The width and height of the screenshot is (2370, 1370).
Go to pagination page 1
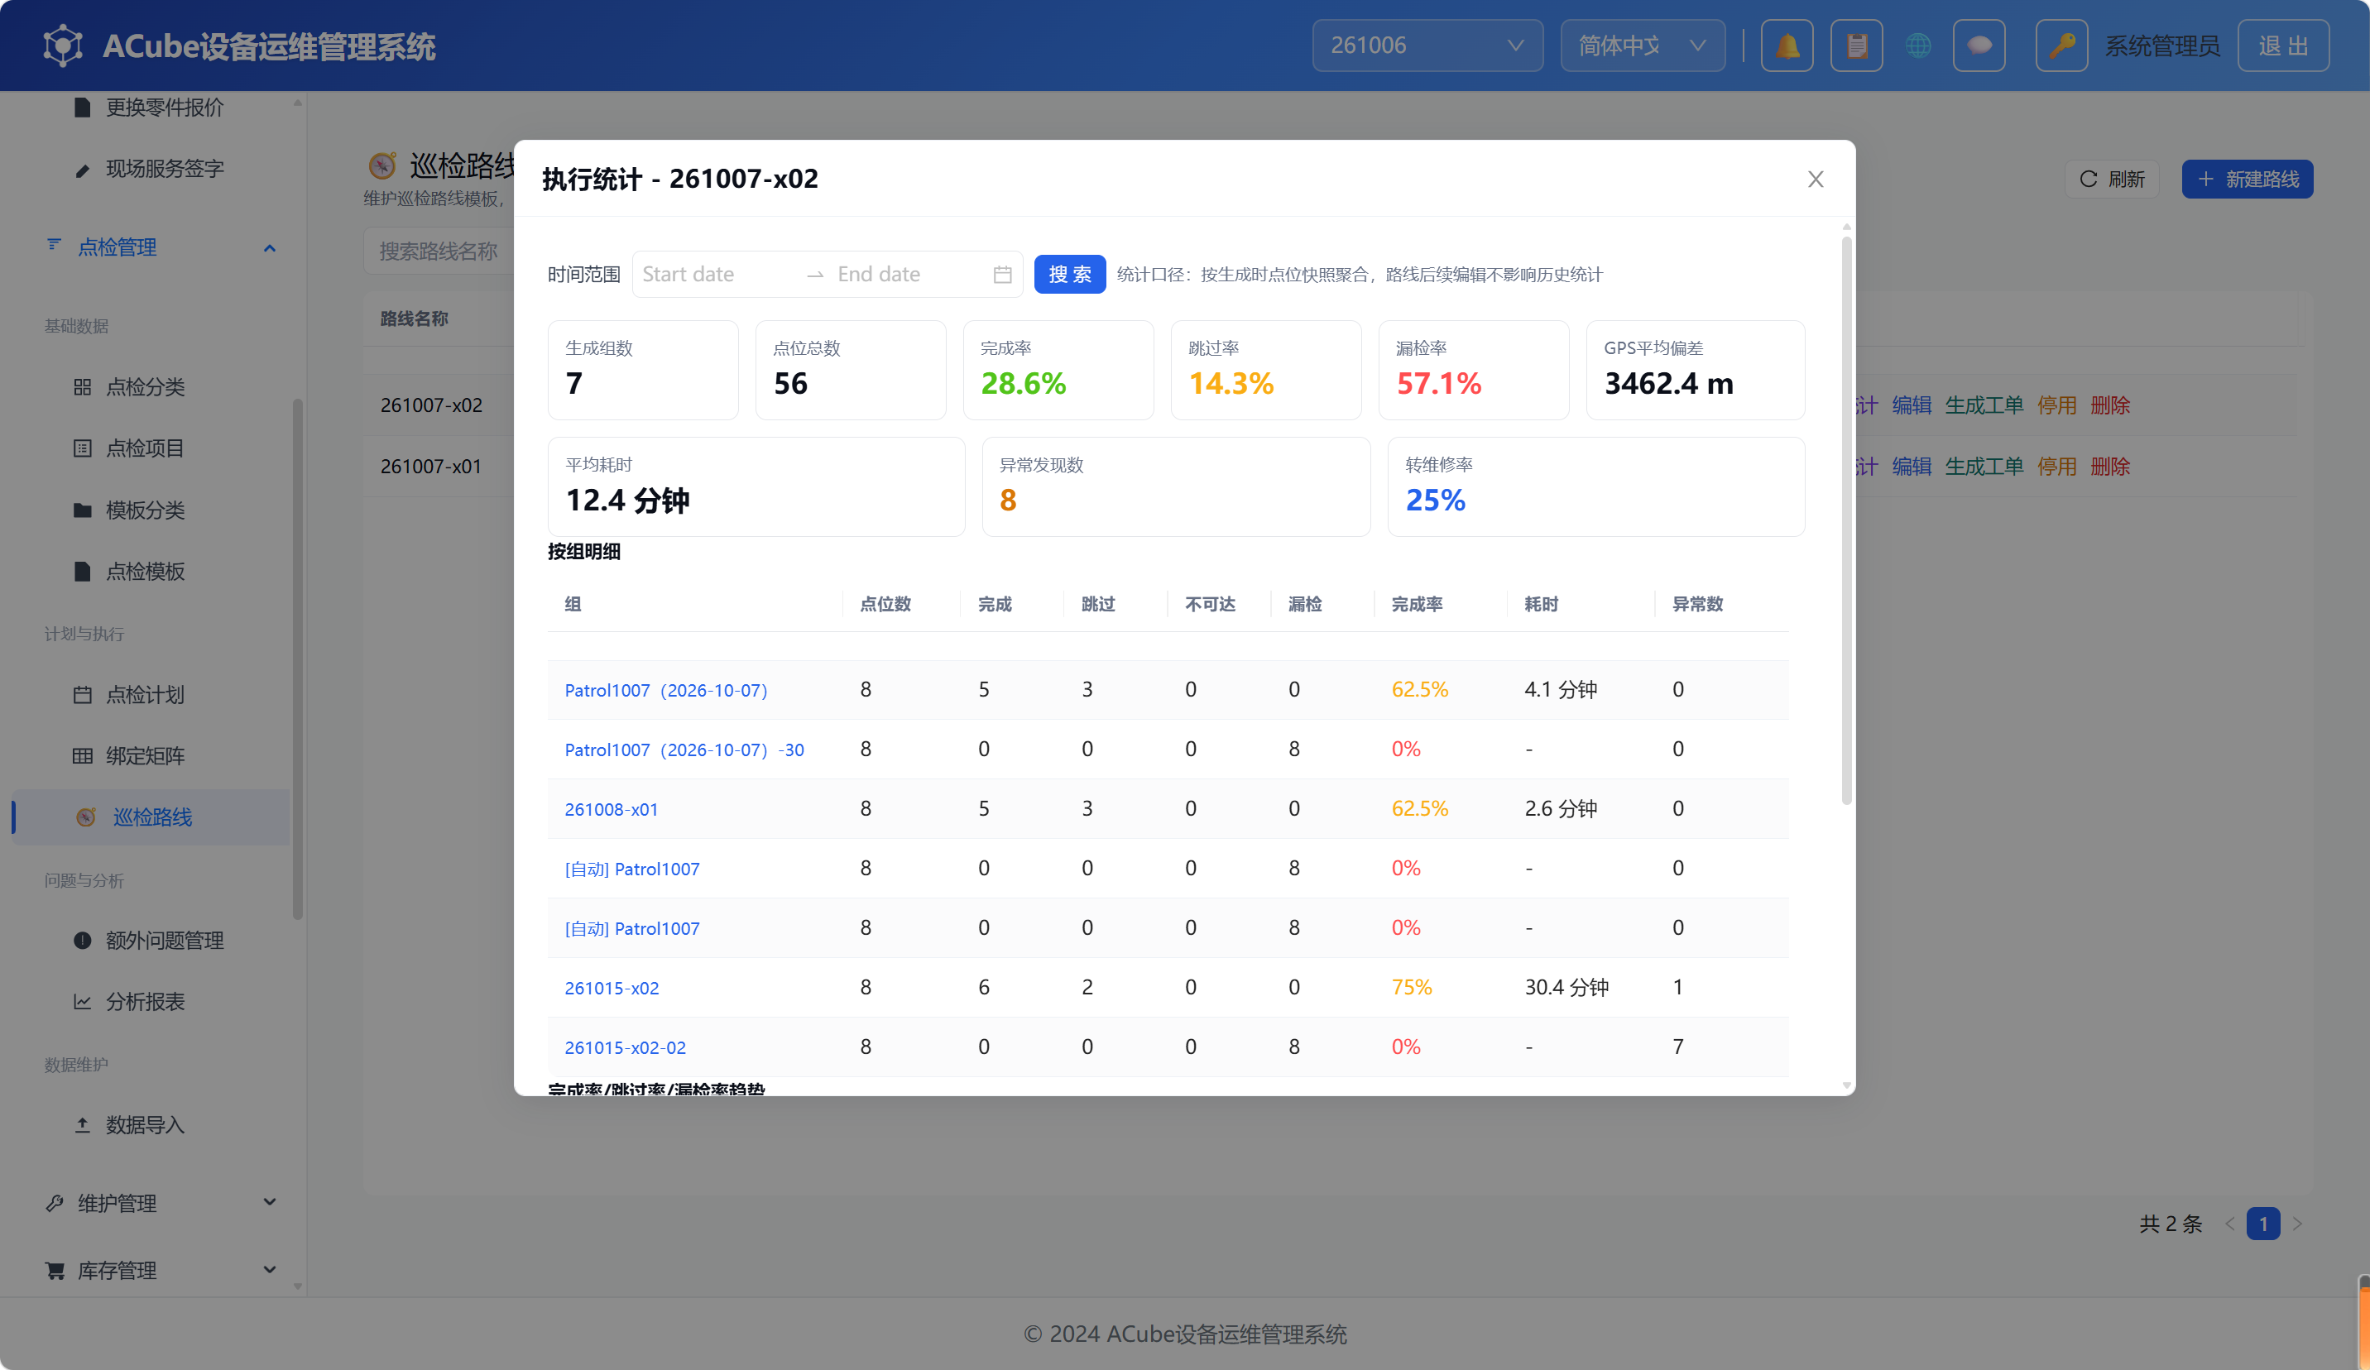coord(2262,1224)
